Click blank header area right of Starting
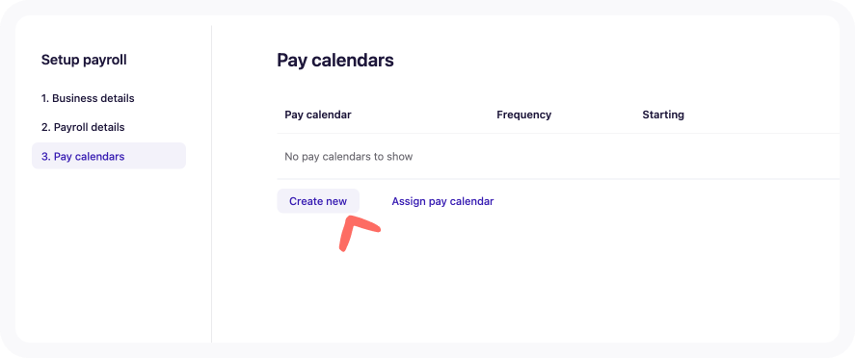This screenshot has width=855, height=358. coord(763,115)
